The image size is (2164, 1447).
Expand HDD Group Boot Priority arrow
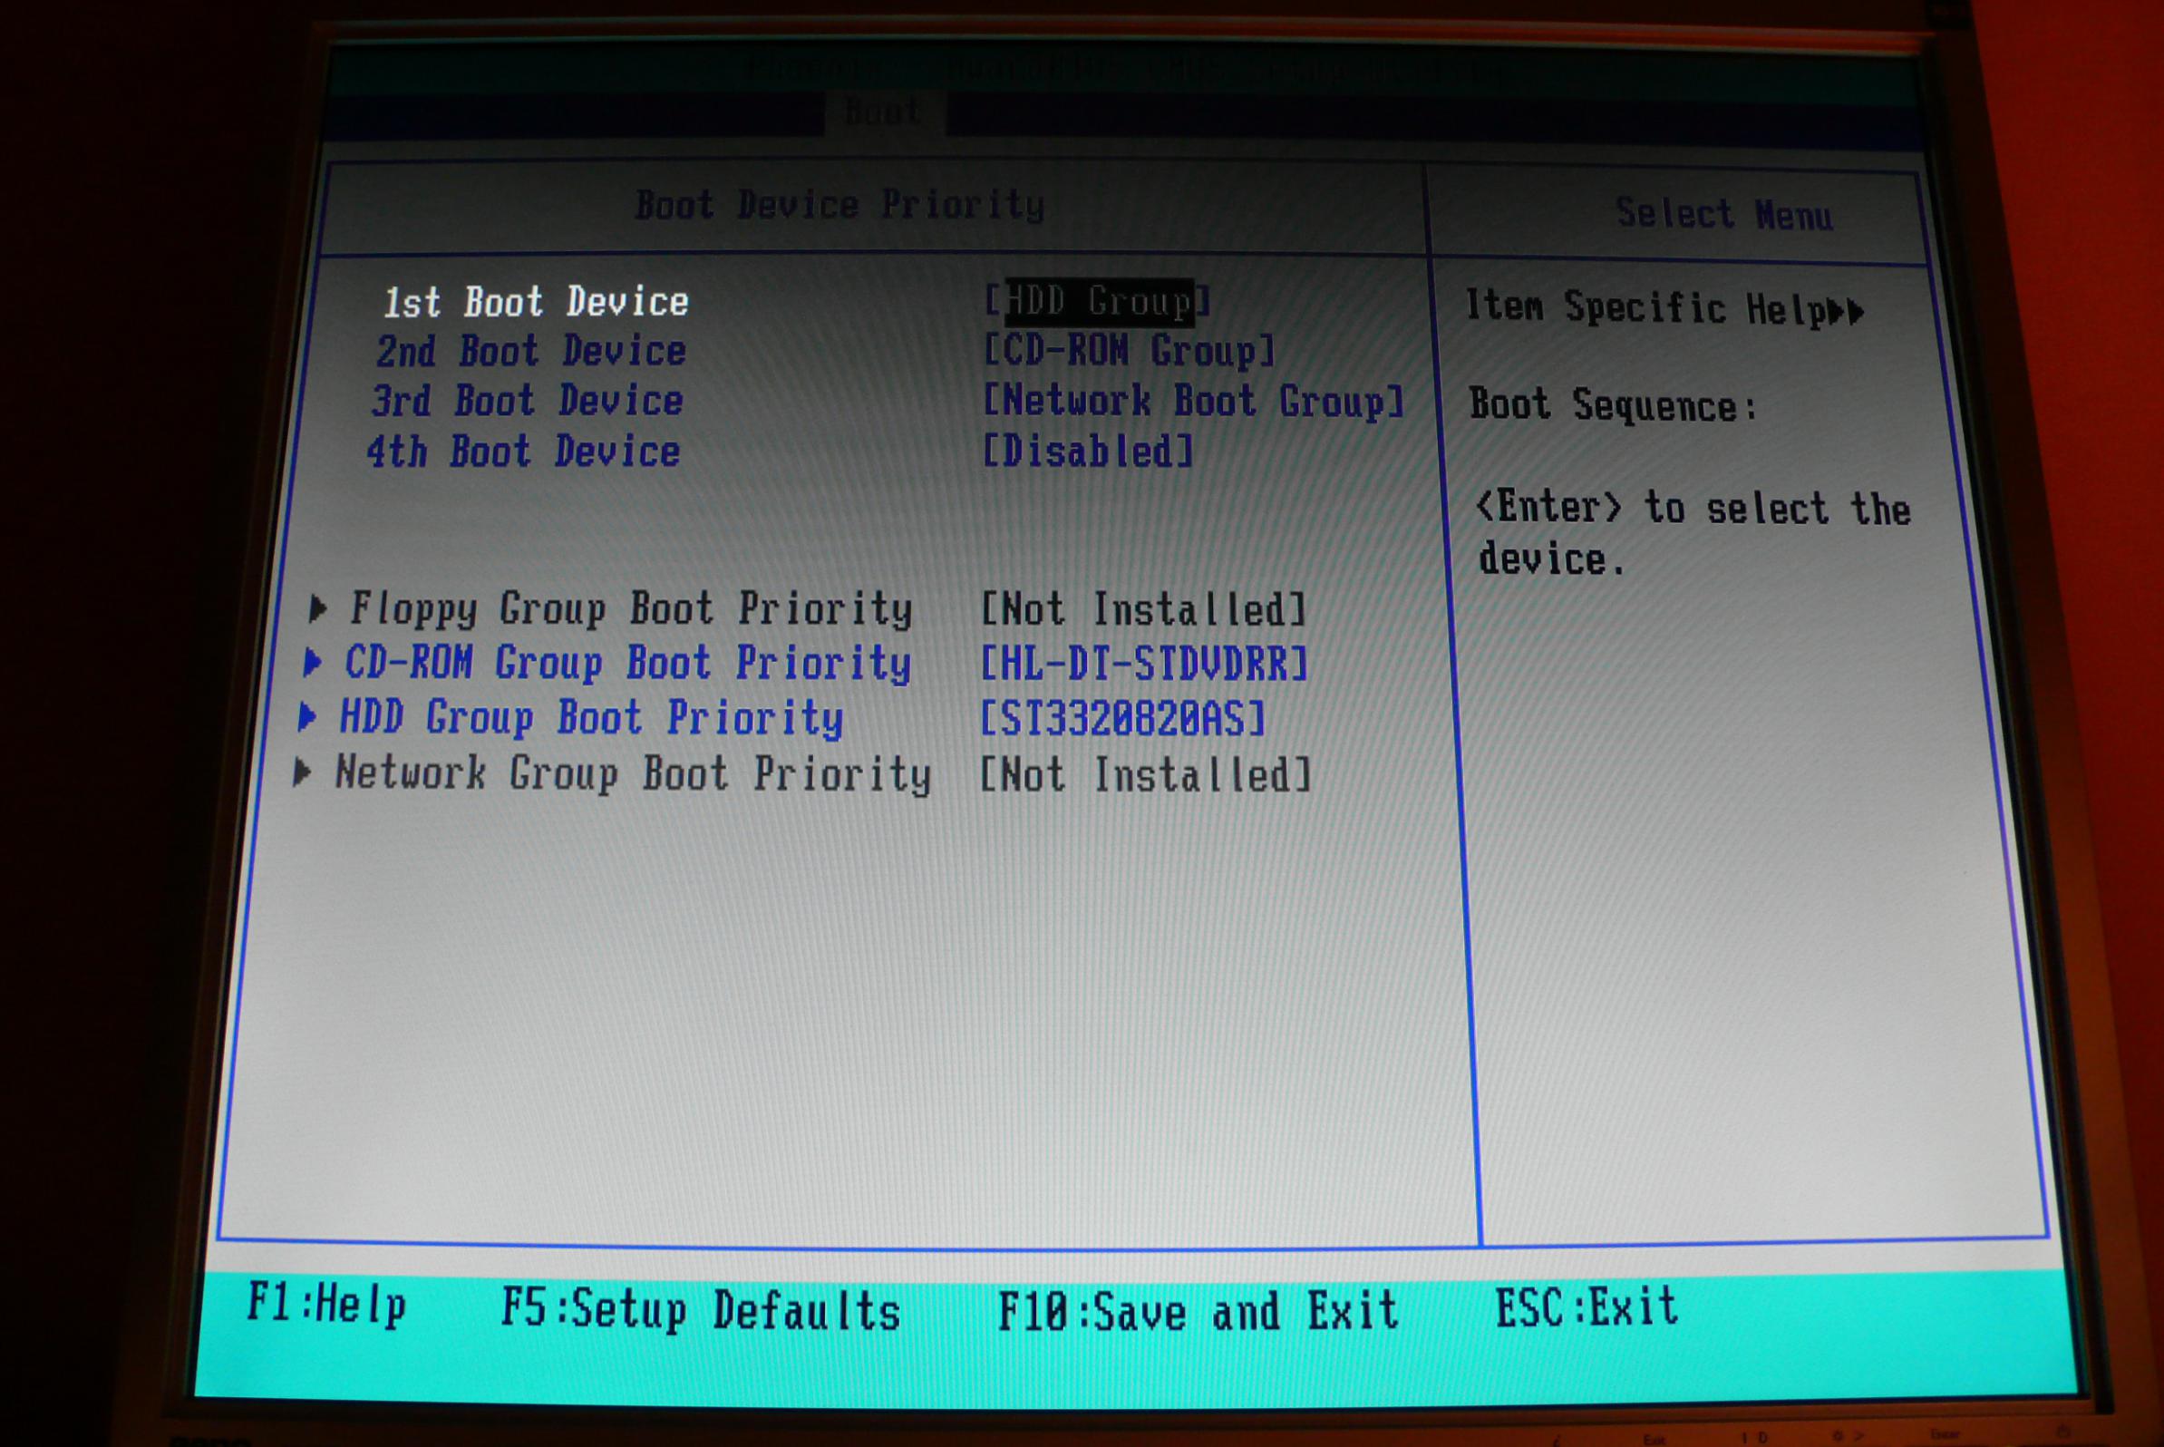[x=307, y=717]
